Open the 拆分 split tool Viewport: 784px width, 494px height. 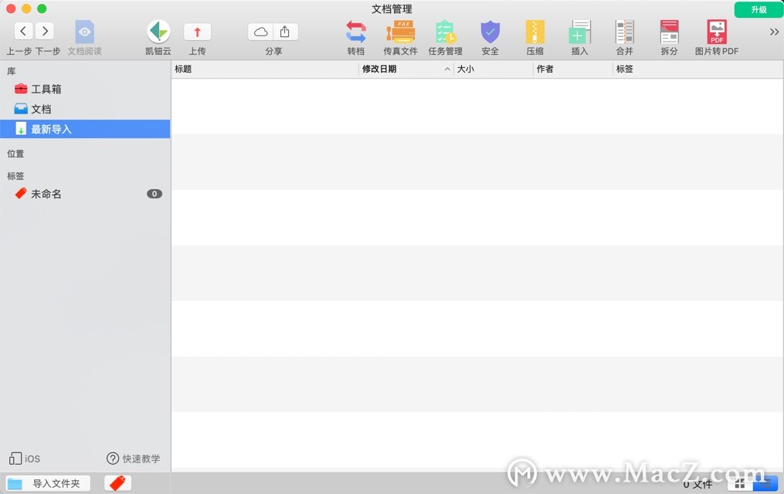click(x=669, y=35)
